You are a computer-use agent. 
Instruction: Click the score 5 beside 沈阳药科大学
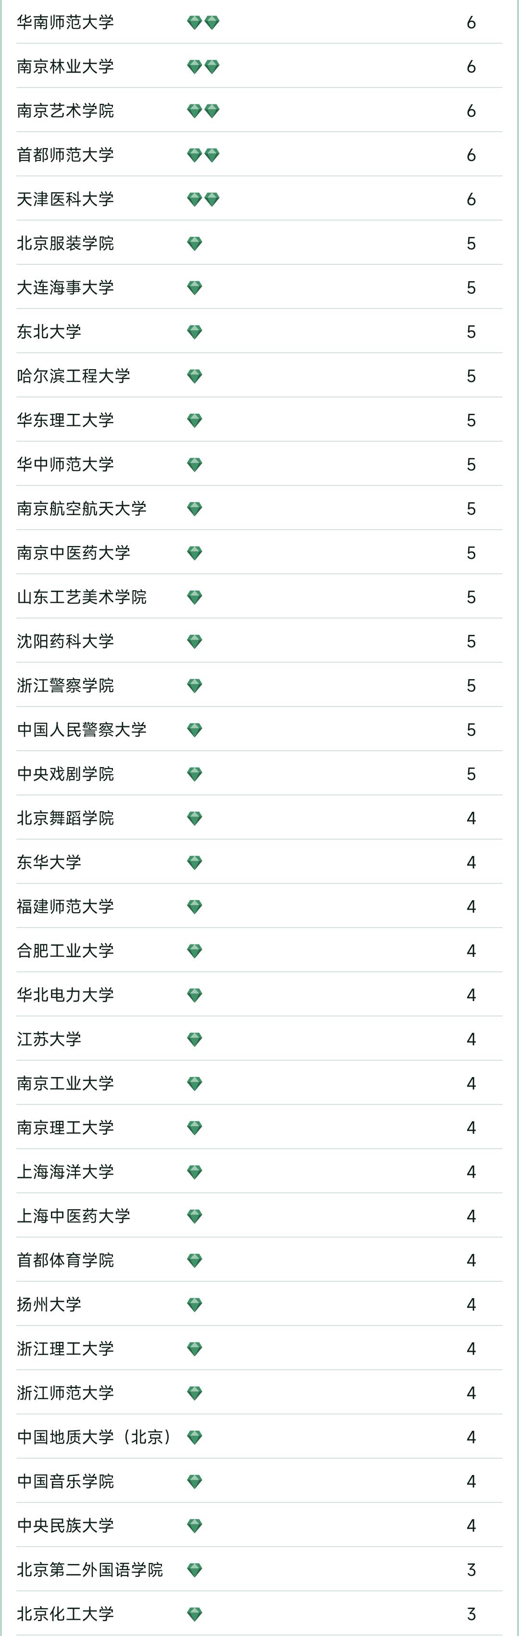[471, 642]
